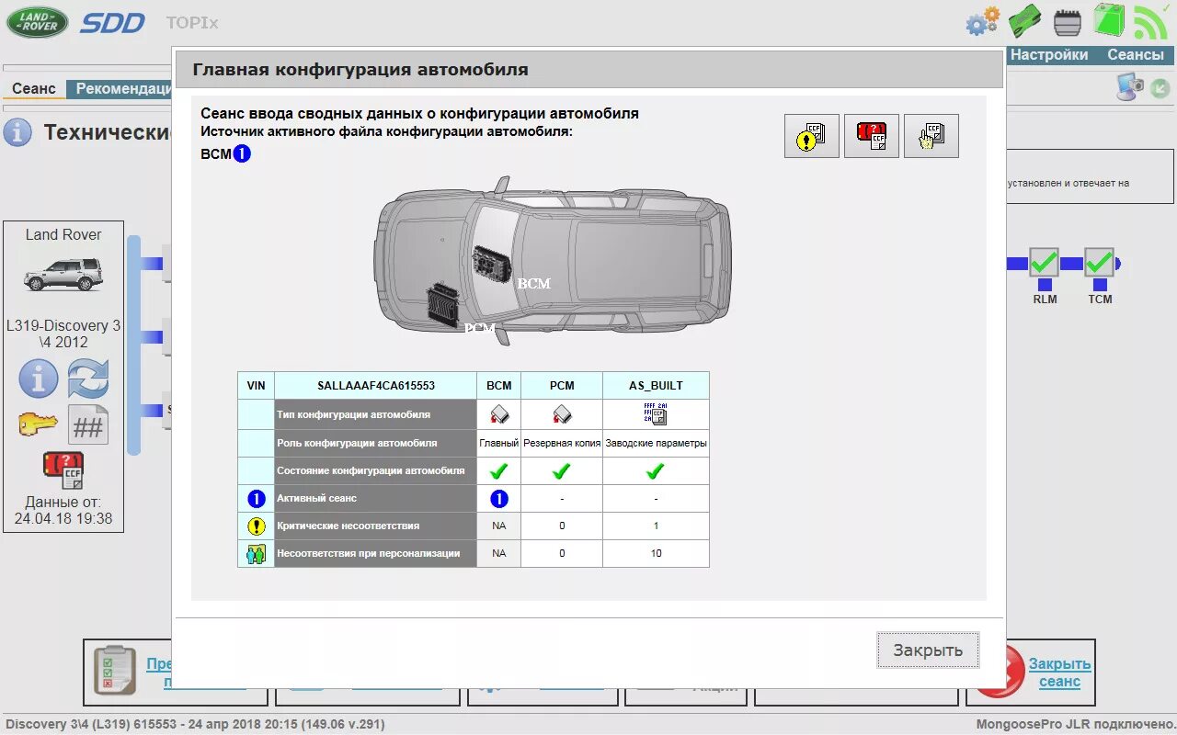Image resolution: width=1177 pixels, height=735 pixels.
Task: Click the BCM active session blue icon
Action: (x=498, y=498)
